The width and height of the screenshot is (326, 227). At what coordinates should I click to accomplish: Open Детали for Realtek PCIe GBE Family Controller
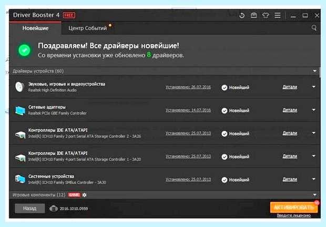click(x=290, y=110)
